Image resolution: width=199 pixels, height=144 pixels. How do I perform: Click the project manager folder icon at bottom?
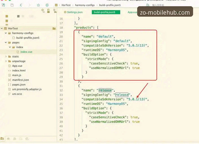[2, 139]
